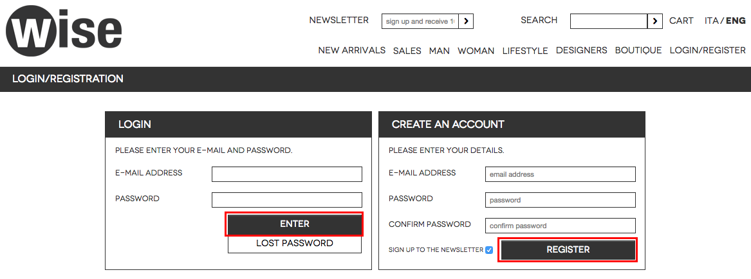Viewport: 751px width, 279px height.
Task: Focus the confirm password field
Action: coord(561,226)
